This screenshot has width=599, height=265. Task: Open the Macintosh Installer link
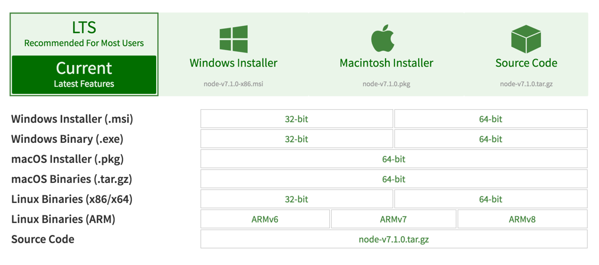386,63
